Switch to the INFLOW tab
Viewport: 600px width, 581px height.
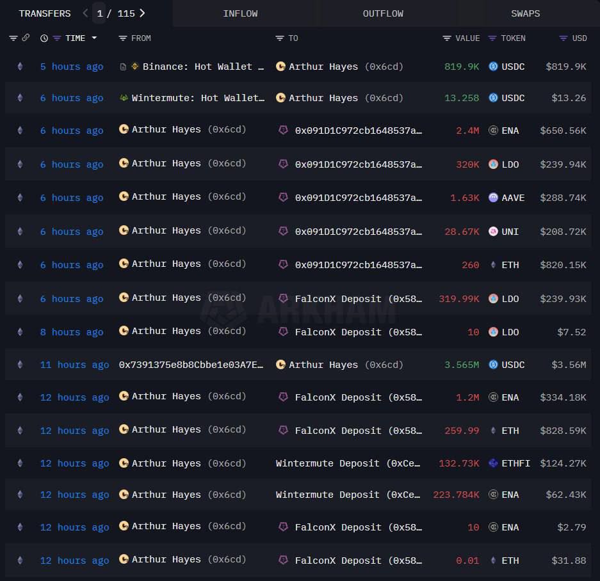pyautogui.click(x=240, y=13)
